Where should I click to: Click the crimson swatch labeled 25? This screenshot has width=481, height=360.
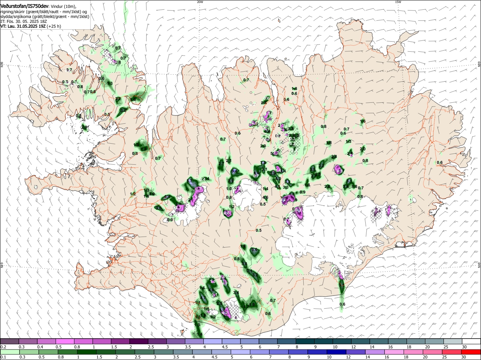(452, 352)
